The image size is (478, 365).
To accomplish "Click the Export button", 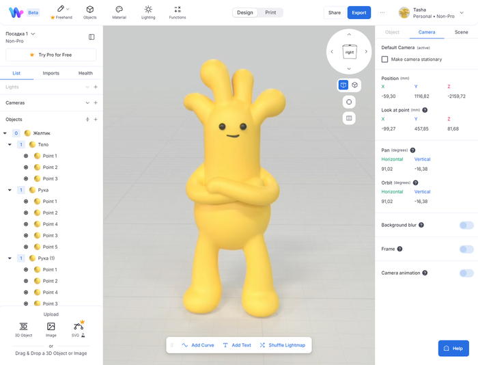I will click(x=359, y=12).
